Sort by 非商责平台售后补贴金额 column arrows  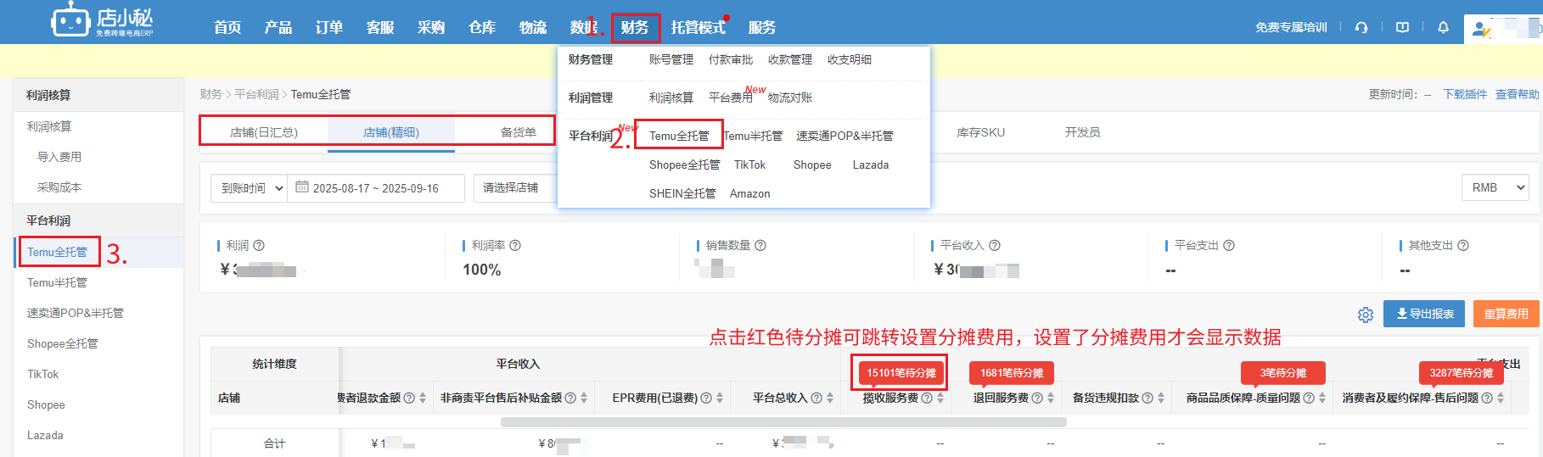(x=584, y=398)
